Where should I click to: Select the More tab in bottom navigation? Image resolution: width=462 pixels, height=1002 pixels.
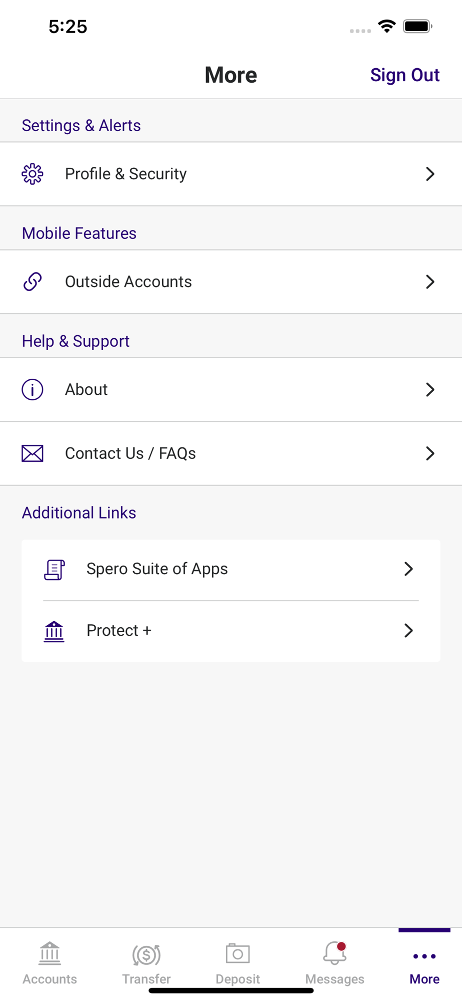point(424,964)
